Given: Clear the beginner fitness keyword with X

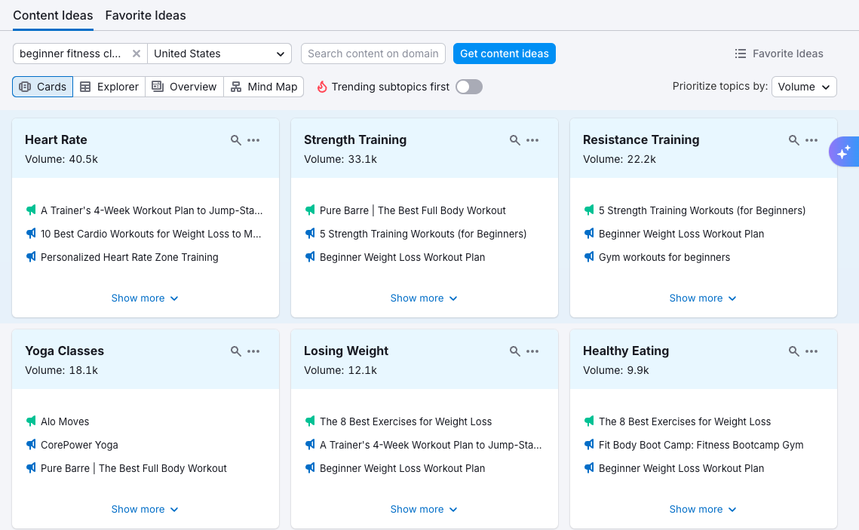Looking at the screenshot, I should click(137, 54).
